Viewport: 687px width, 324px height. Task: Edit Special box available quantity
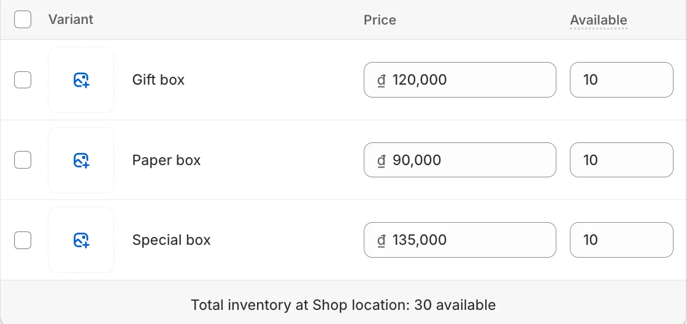point(621,240)
